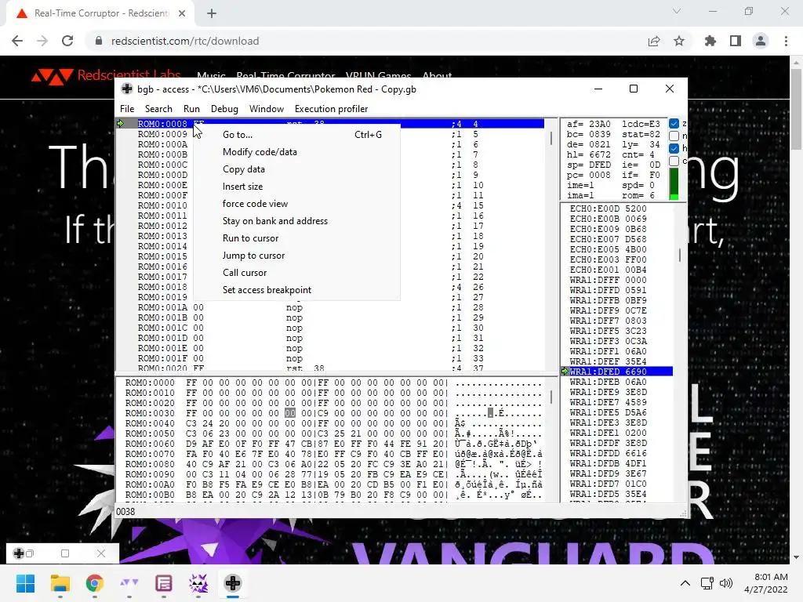Click the "af= 23A0" register value
Image resolution: width=803 pixels, height=602 pixels.
pos(588,124)
